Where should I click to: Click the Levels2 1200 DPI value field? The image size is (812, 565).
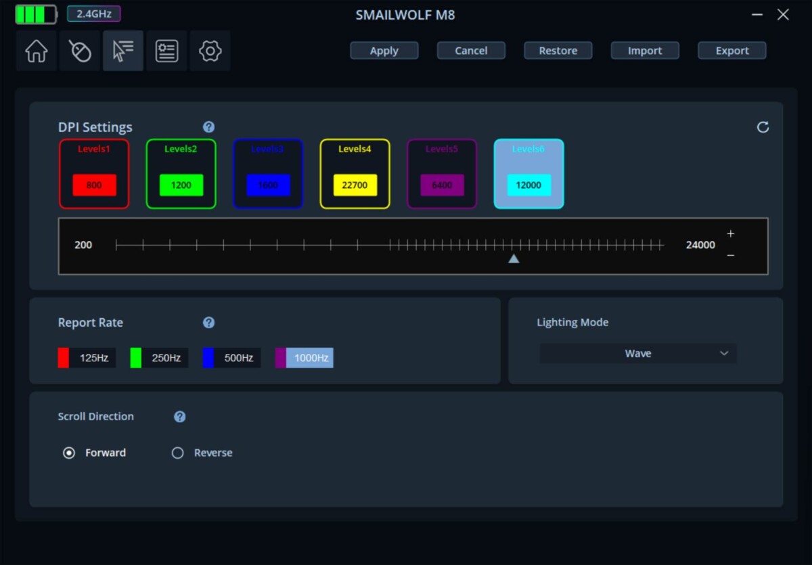(181, 185)
